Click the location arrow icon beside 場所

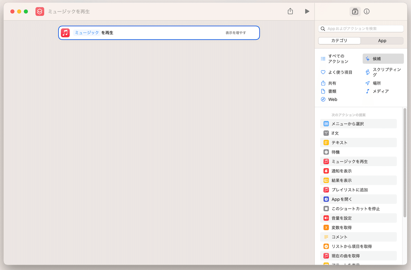[x=368, y=83]
